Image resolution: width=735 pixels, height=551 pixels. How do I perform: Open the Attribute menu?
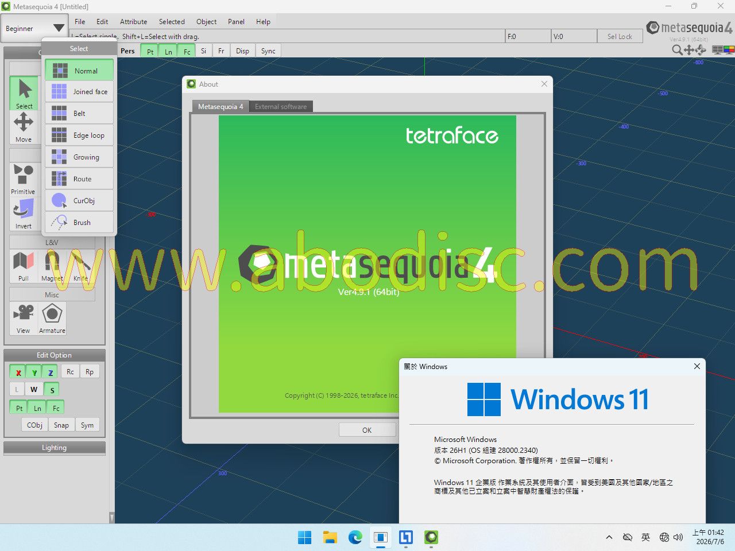(133, 22)
